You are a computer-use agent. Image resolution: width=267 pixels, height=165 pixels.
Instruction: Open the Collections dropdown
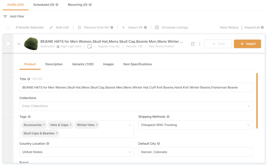(x=136, y=106)
